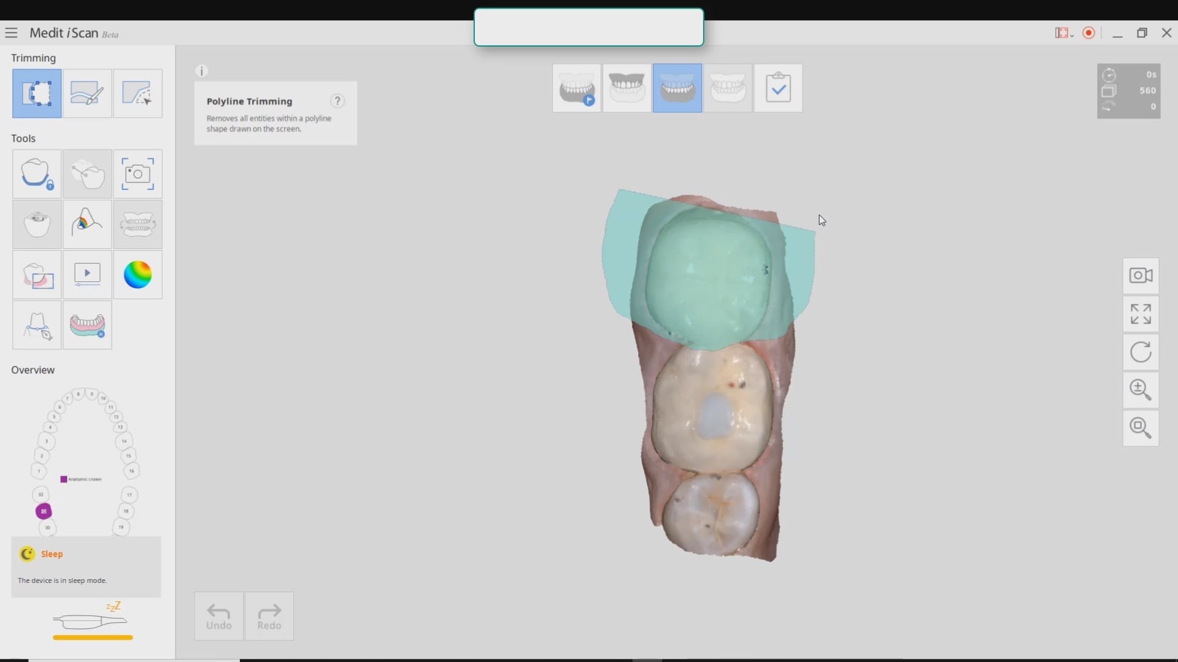Switch to the maxilla scan stage tab
Image resolution: width=1178 pixels, height=662 pixels.
[626, 88]
